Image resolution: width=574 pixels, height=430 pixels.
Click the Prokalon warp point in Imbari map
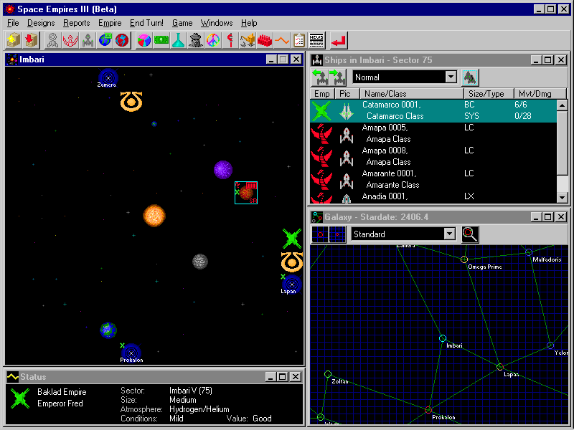coord(131,353)
